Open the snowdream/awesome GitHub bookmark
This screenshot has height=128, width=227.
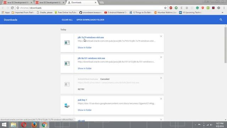pyautogui.click(x=90, y=12)
